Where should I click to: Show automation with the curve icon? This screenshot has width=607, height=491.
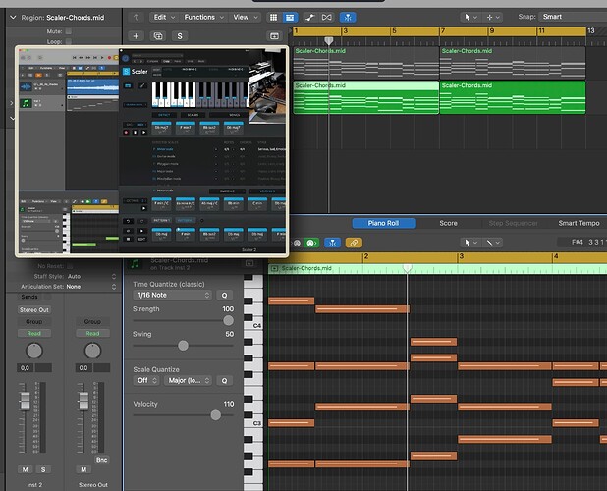(x=309, y=17)
